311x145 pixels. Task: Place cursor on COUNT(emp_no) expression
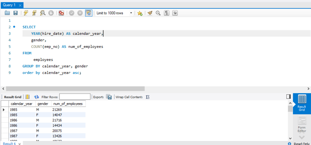(x=45, y=47)
